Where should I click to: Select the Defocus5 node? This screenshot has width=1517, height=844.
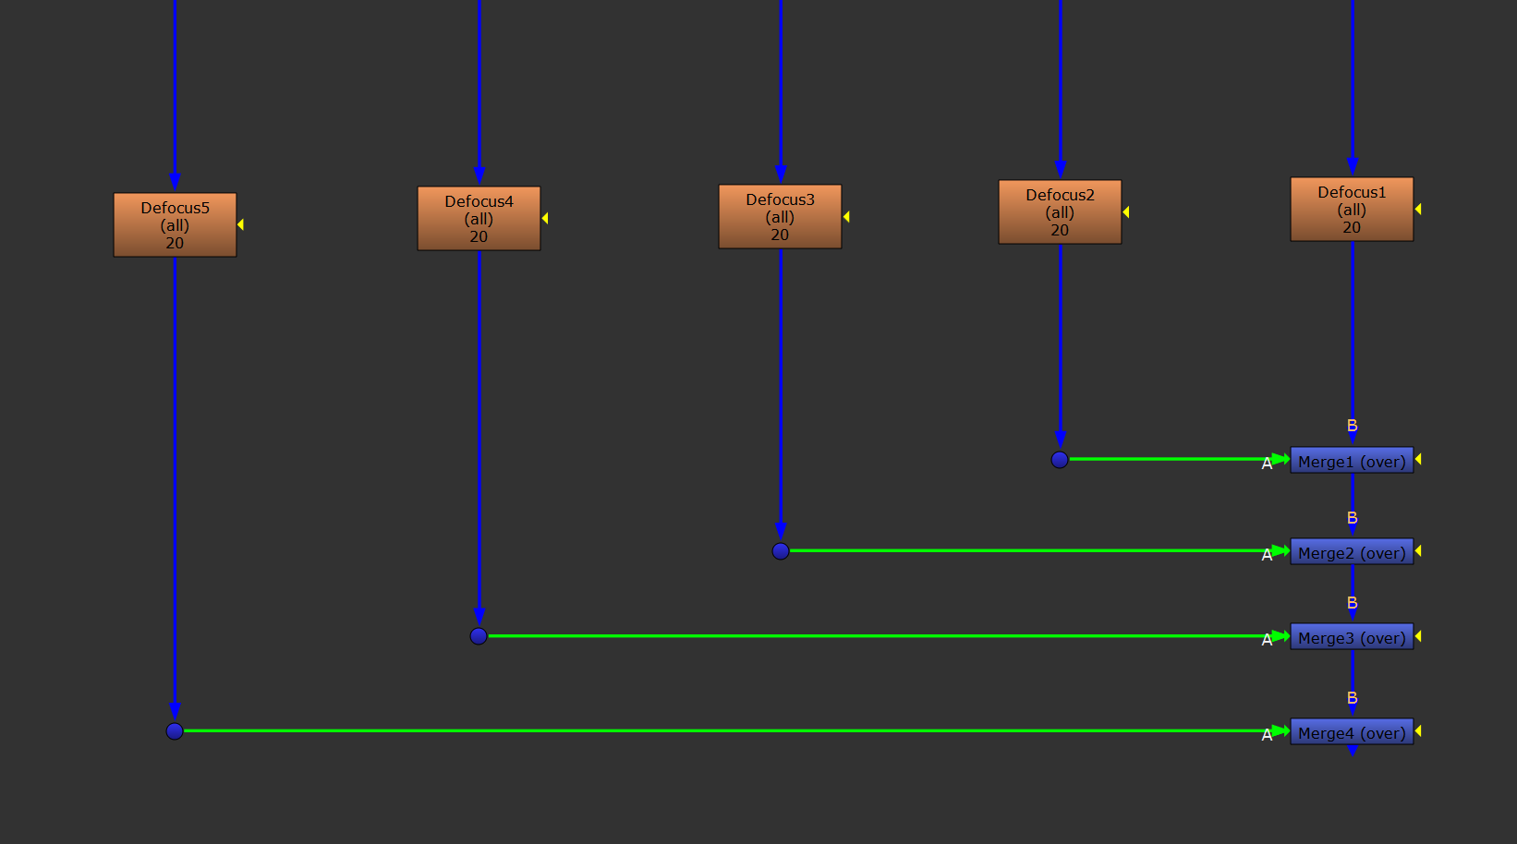tap(175, 224)
